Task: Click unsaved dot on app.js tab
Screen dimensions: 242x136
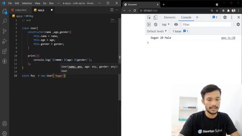Action: click(52, 10)
